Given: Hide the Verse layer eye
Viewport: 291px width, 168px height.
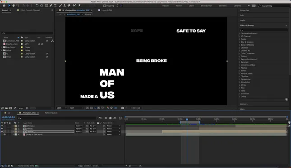Looking at the screenshot, I should pos(2,129).
